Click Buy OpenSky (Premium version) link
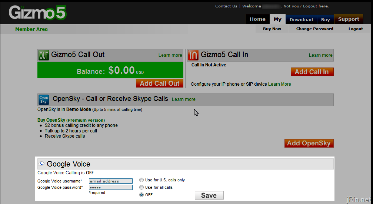Viewport: 373px width, 204px height. pos(71,120)
